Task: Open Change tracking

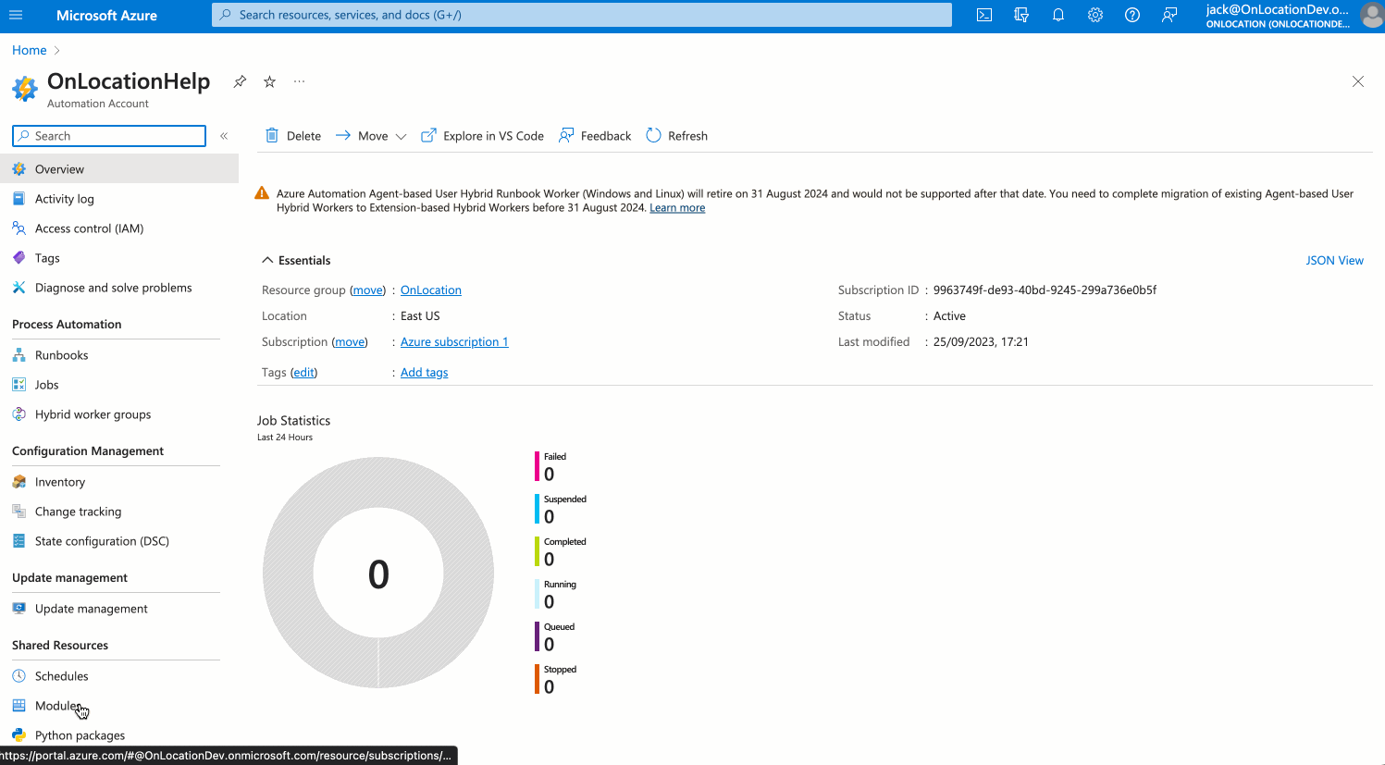Action: pos(119,512)
